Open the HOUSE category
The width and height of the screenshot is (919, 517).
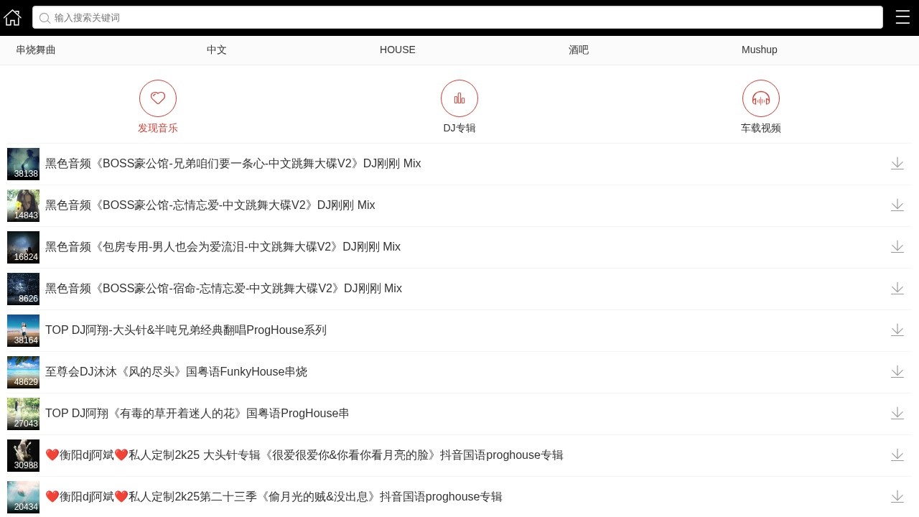click(397, 50)
